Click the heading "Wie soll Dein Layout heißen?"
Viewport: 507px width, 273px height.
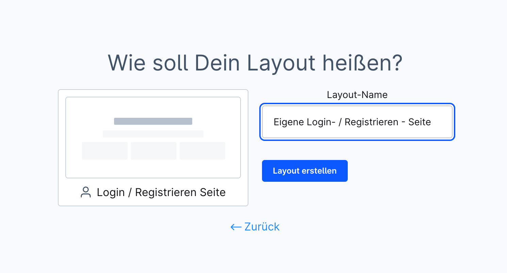255,63
